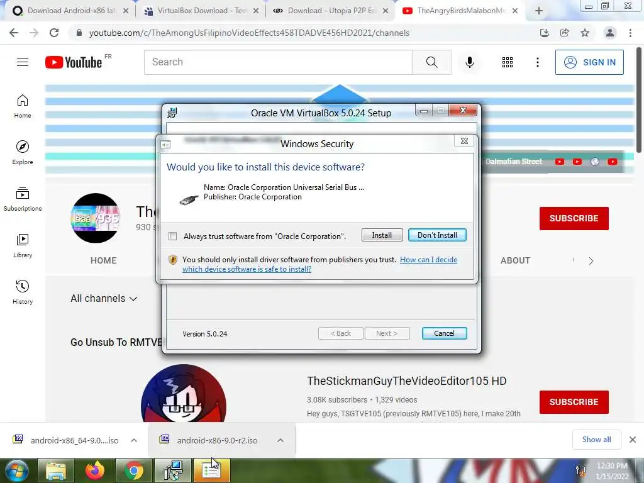This screenshot has height=483, width=644.
Task: Open the channel ABOUT tab
Action: 515,260
